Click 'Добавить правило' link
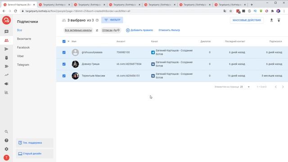 coord(139,30)
